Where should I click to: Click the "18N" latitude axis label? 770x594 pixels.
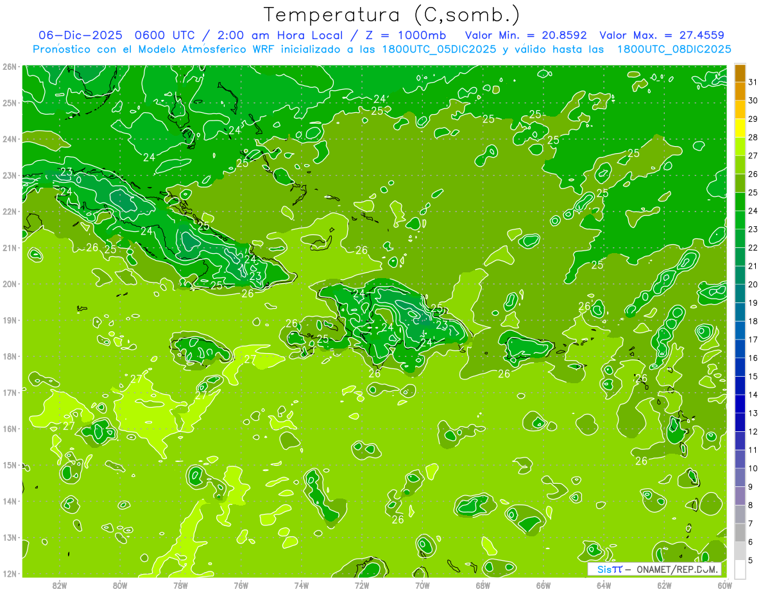coord(10,356)
